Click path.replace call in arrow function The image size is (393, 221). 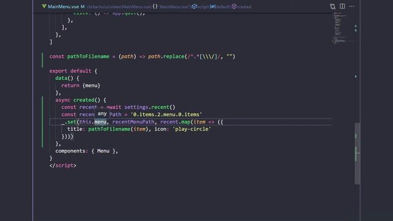click(166, 56)
